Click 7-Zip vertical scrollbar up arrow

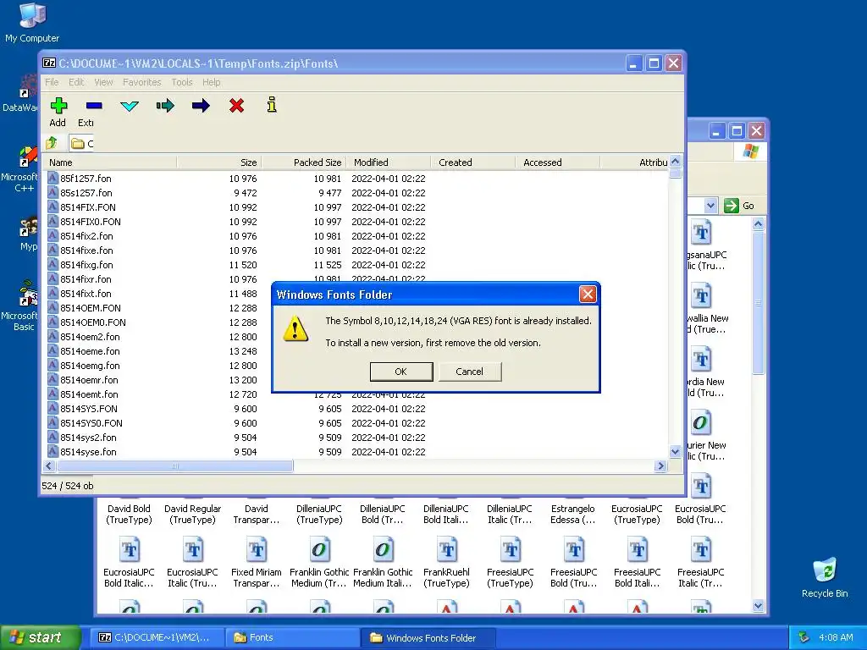point(675,162)
